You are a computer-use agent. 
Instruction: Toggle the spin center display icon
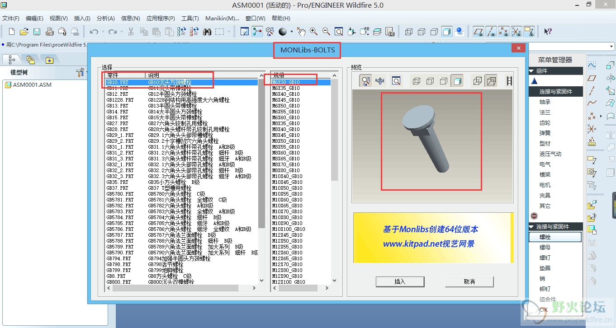click(x=257, y=32)
